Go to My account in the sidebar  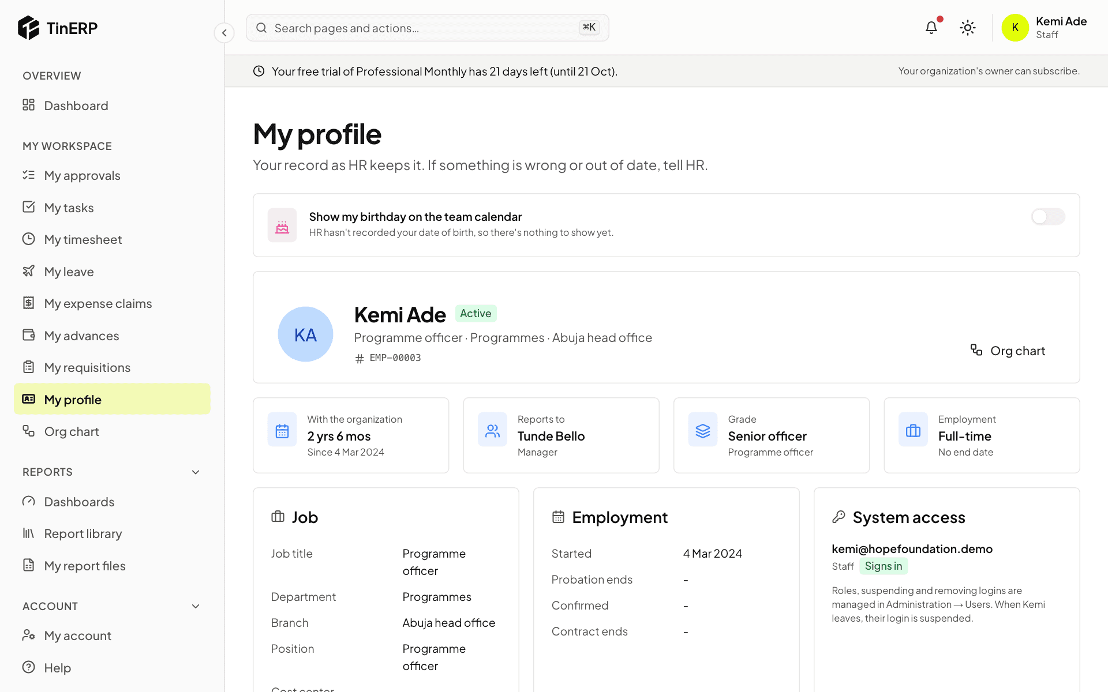(112, 635)
